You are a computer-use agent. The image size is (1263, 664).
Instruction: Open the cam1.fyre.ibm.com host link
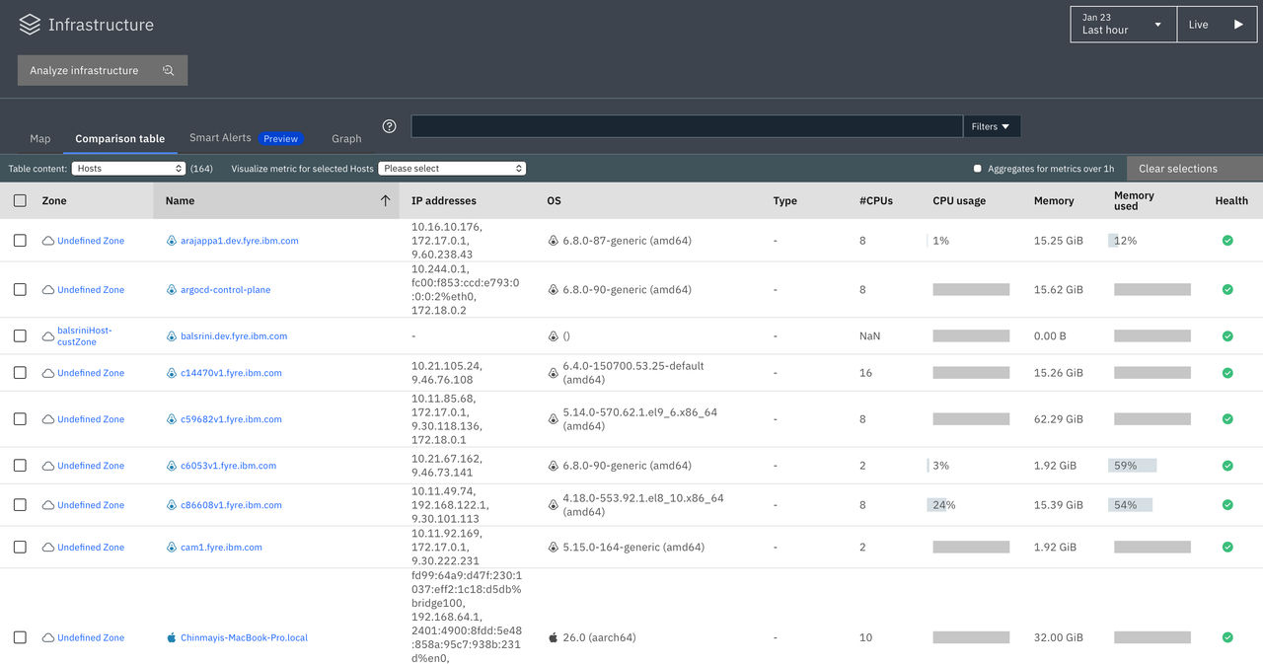[x=221, y=548]
